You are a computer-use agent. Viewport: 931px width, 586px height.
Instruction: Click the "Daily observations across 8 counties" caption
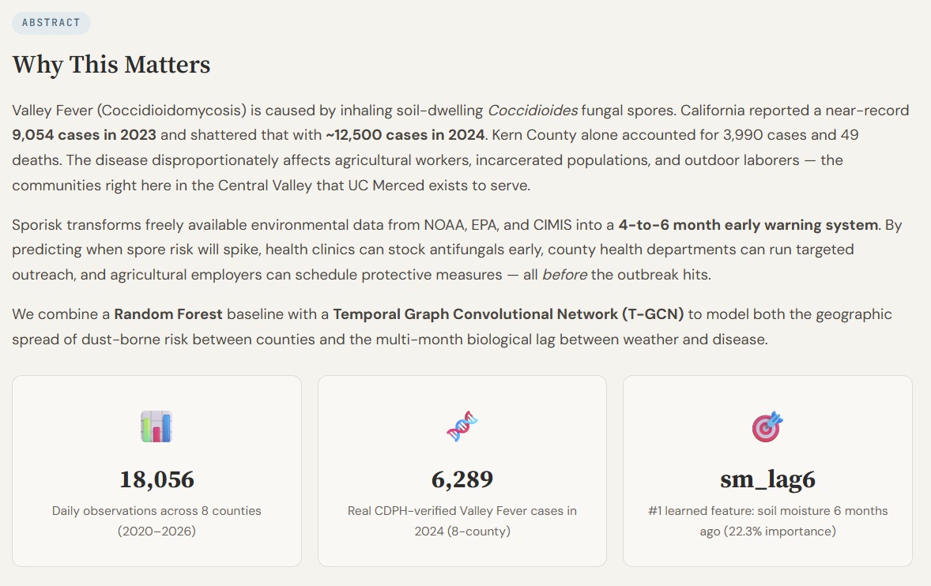(x=156, y=511)
